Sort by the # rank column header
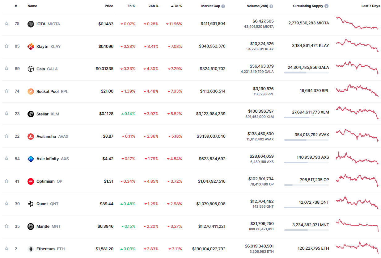Viewport: 381px width, 258px height. pos(16,6)
